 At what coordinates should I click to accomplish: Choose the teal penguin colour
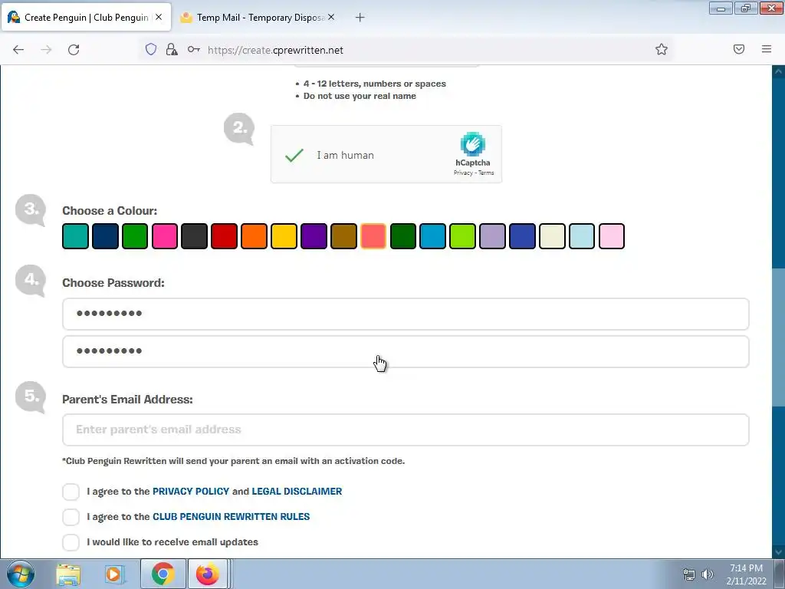(x=76, y=236)
